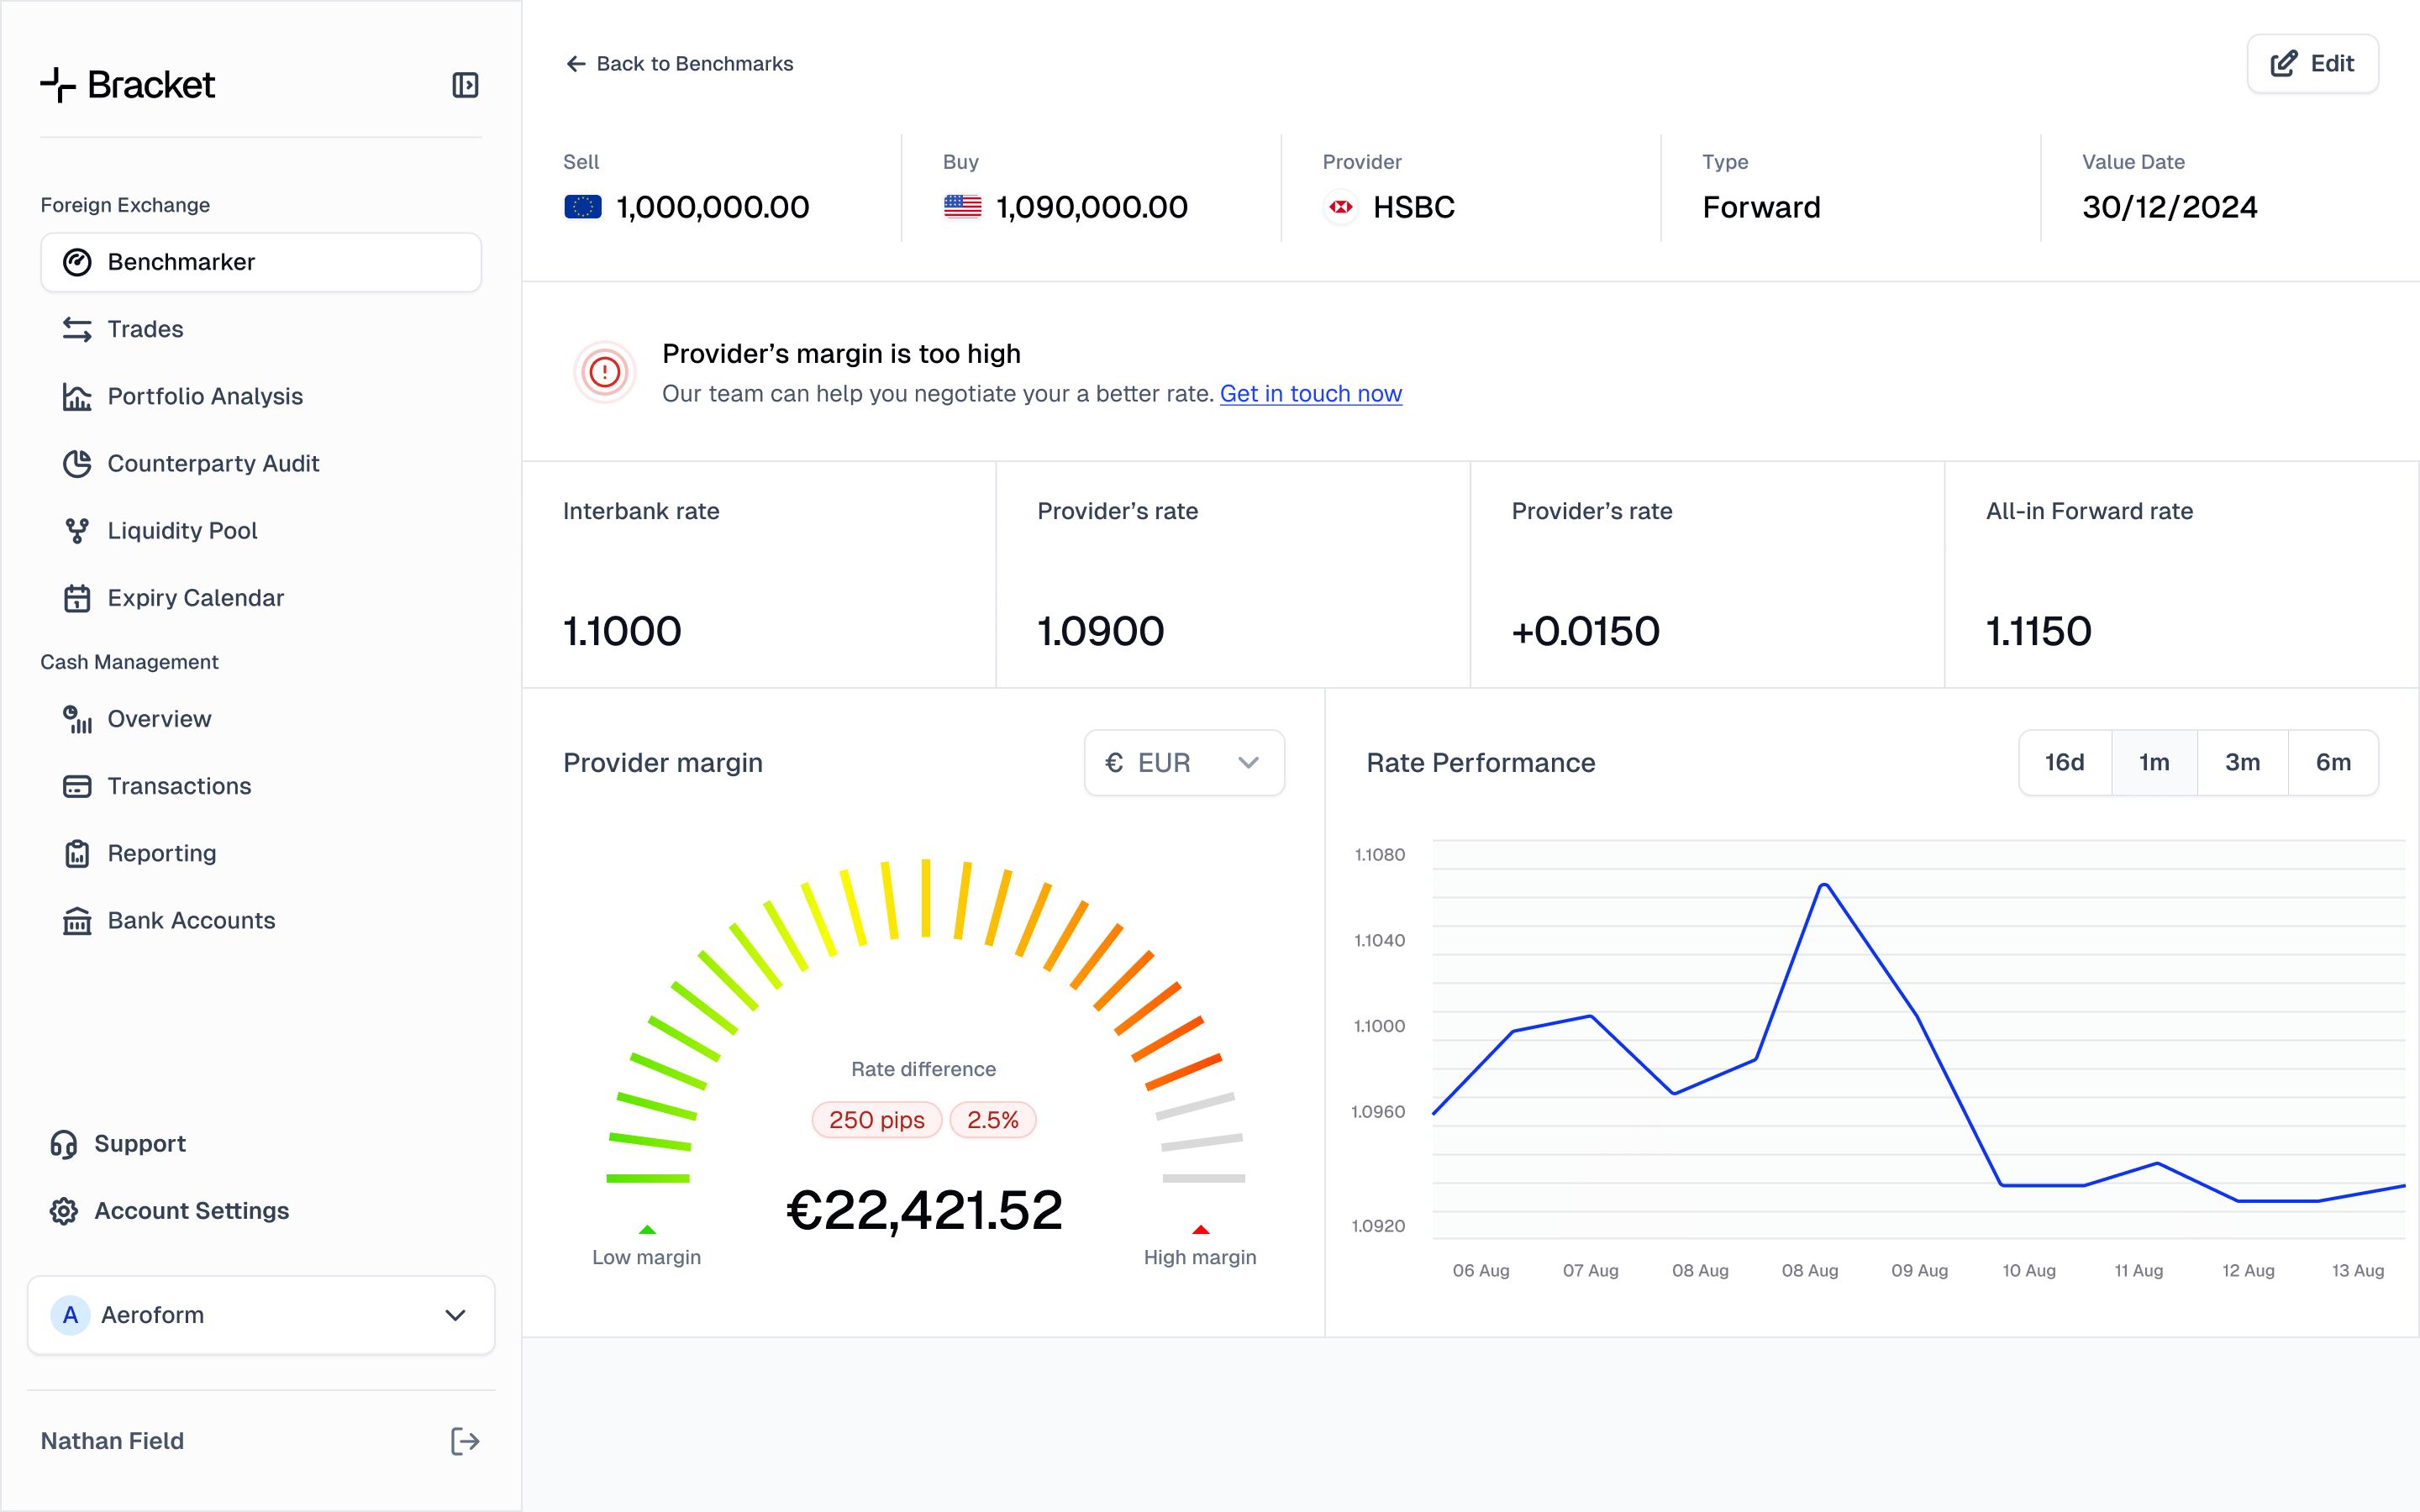
Task: Log out using the exit icon
Action: 465,1441
